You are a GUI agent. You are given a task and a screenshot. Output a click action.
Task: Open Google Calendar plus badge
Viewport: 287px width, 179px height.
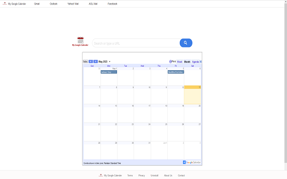pos(184,162)
